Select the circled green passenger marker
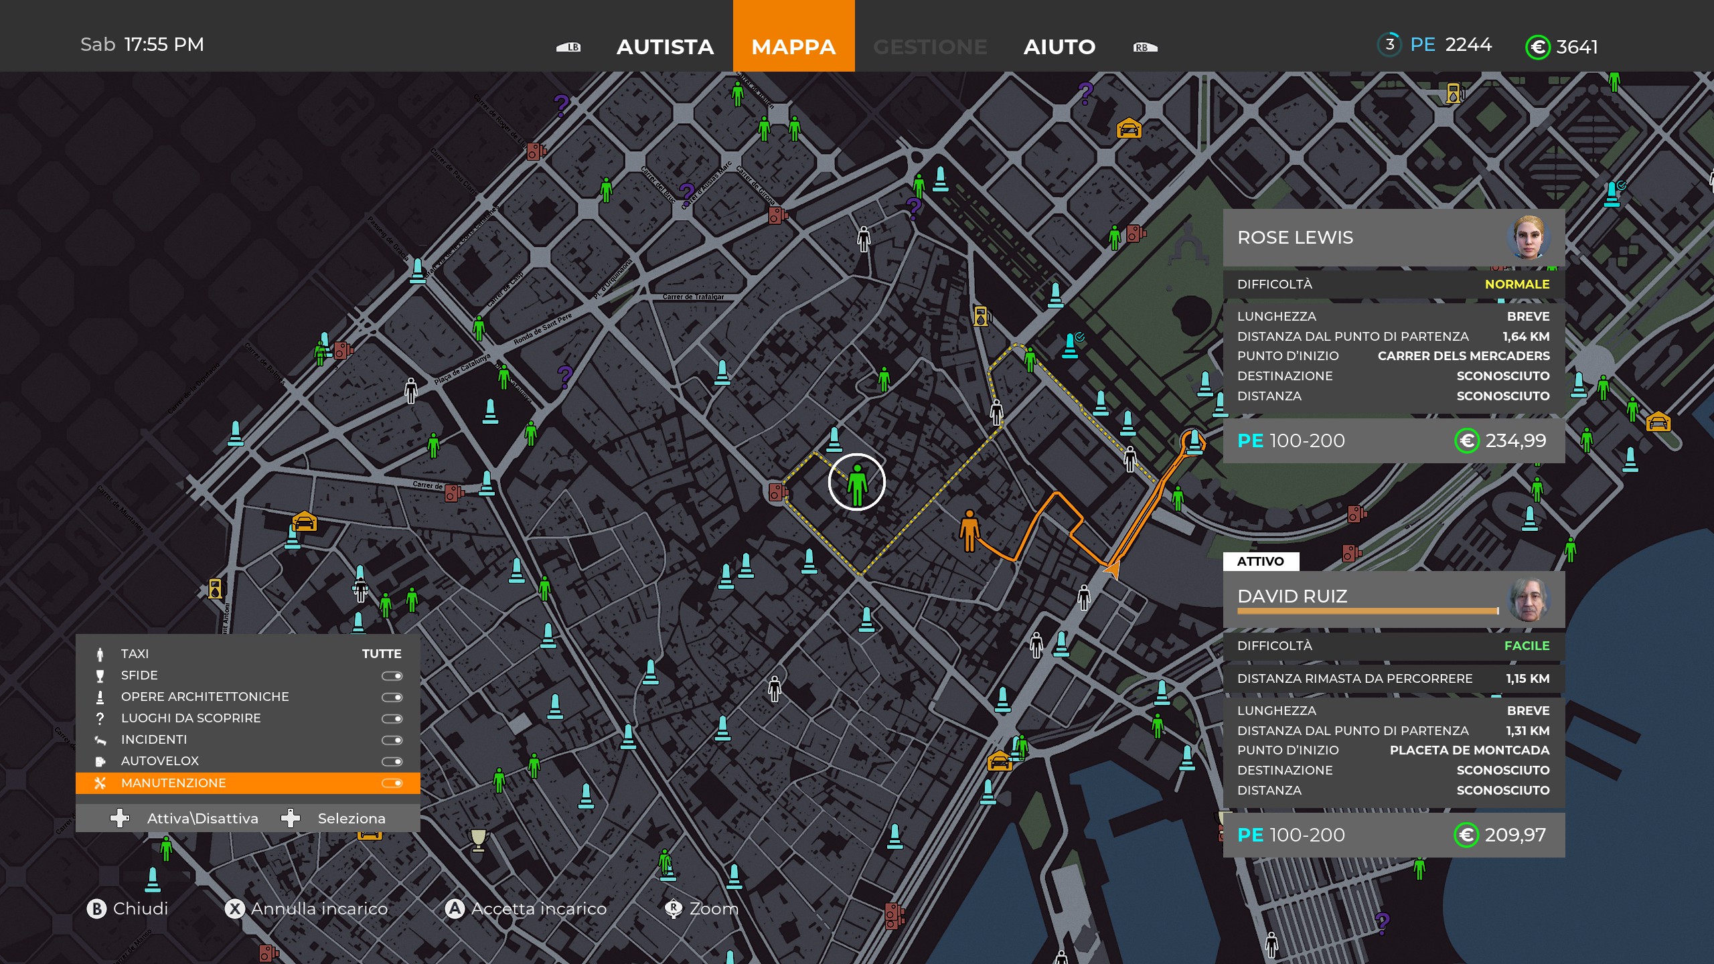1714x964 pixels. click(856, 483)
